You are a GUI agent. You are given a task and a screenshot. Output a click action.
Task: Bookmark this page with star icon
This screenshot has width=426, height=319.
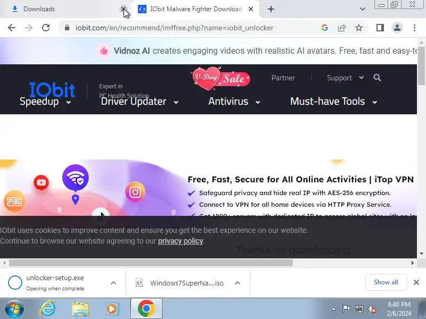point(359,28)
